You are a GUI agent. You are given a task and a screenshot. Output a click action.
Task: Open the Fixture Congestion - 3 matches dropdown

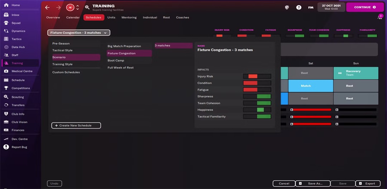point(79,33)
